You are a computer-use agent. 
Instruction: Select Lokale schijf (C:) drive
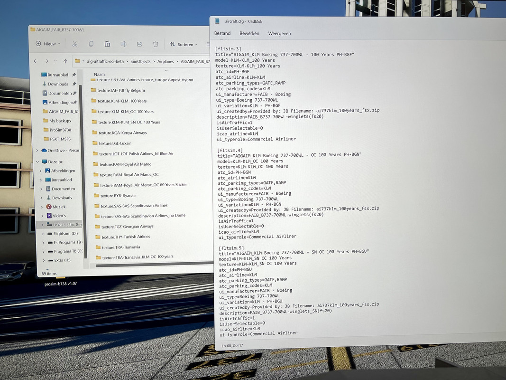[64, 224]
